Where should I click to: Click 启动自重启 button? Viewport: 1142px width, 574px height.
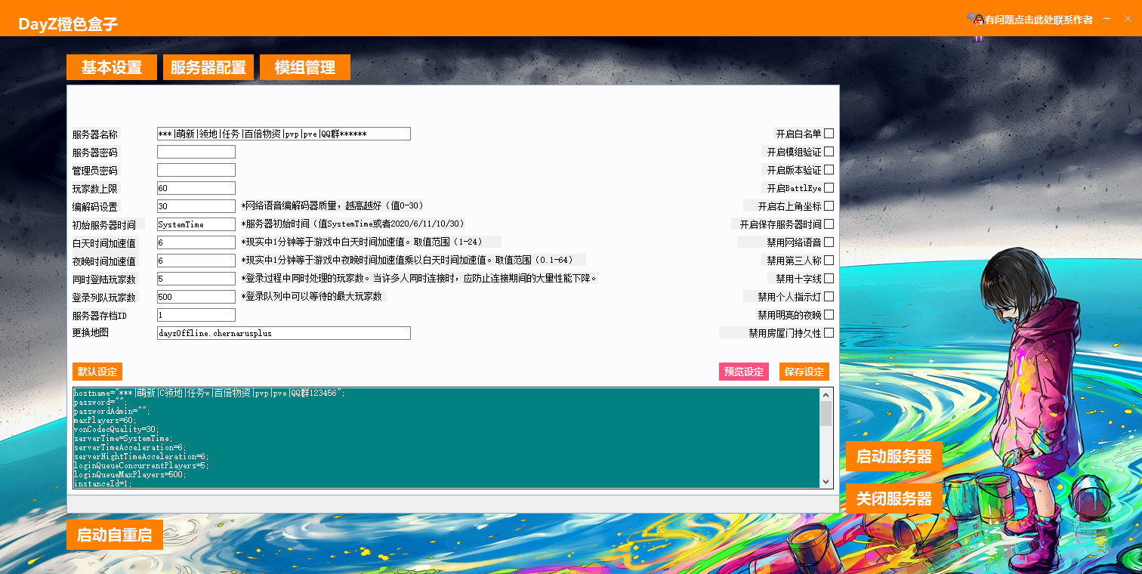[x=115, y=535]
